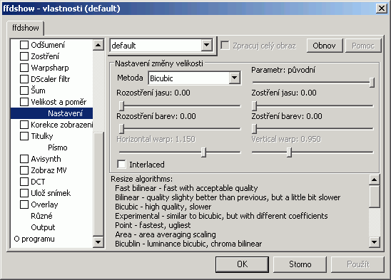391x280 pixels.
Task: Click the 'Bicublin - luminance bicubic' line
Action: point(188,244)
